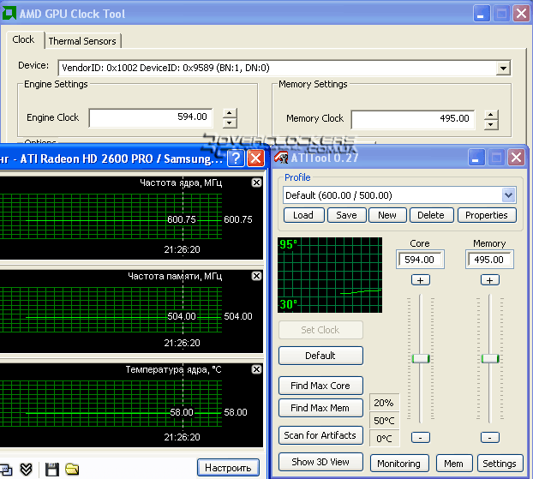Click the Load profile button
The image size is (533, 479).
pos(303,215)
